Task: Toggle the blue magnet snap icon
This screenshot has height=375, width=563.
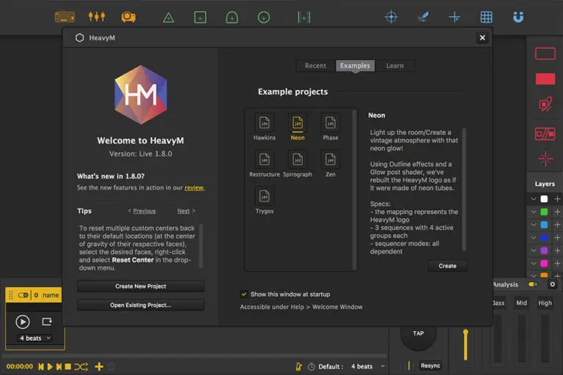Action: coord(518,17)
